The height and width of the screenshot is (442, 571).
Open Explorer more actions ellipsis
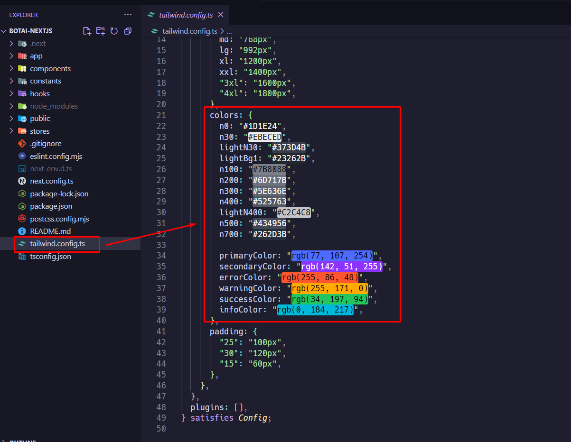128,15
